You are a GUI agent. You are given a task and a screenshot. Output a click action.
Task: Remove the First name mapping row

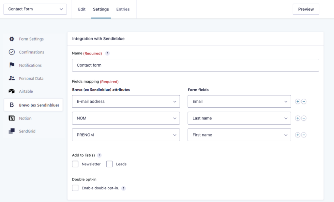(304, 135)
